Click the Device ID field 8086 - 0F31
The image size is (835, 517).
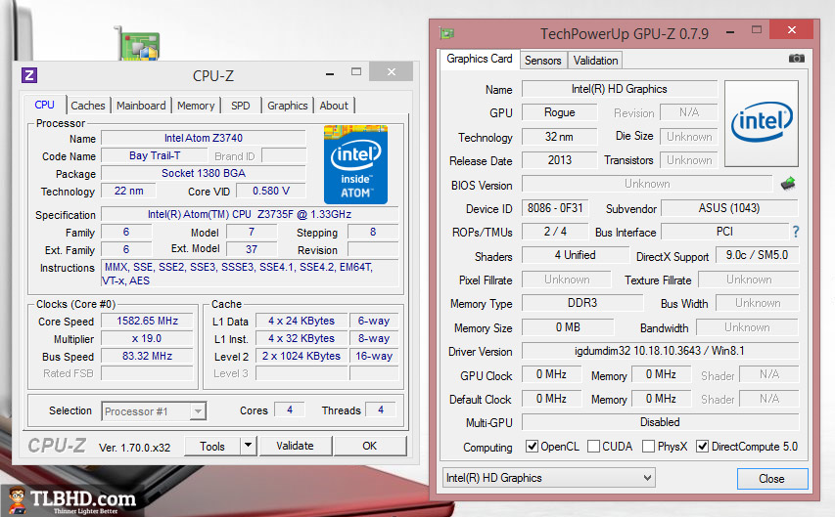coord(555,208)
